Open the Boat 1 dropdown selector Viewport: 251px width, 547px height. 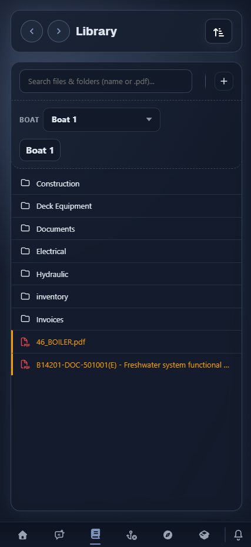(102, 119)
